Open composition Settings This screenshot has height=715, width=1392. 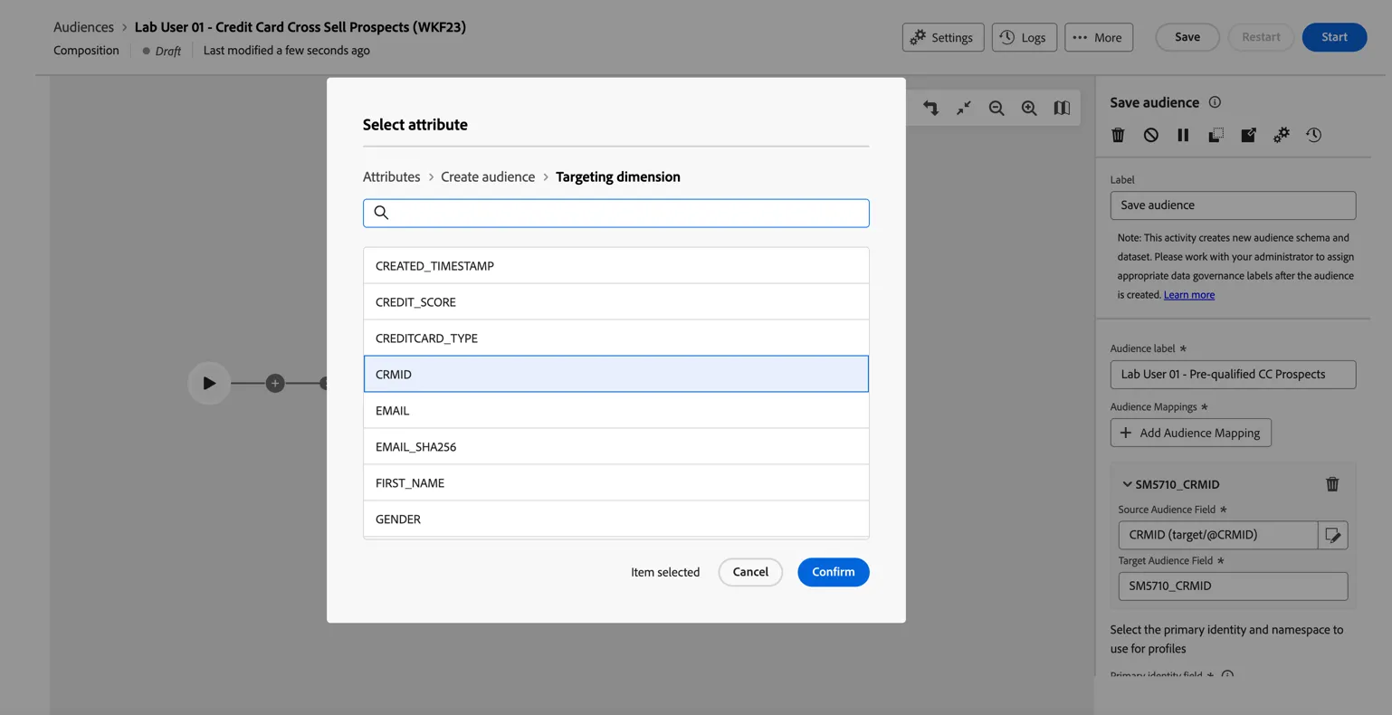[x=942, y=37]
